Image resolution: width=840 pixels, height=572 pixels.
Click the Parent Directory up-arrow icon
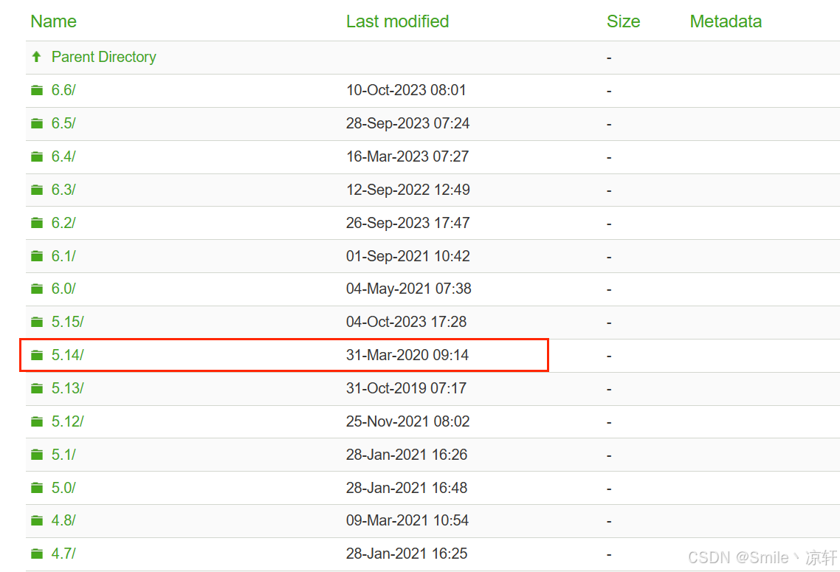point(36,57)
